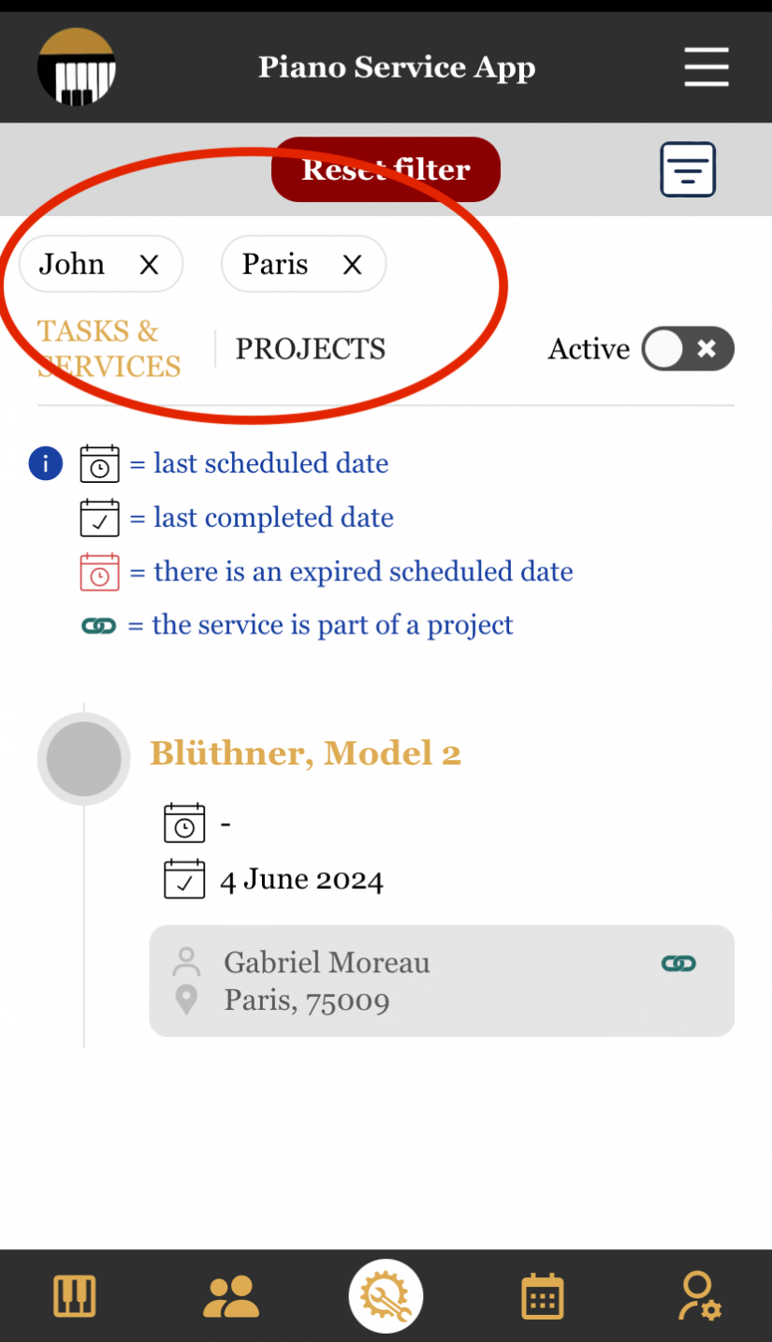Screen dimensions: 772x1342
Task: Remove the Paris filter chip
Action: pyautogui.click(x=352, y=265)
